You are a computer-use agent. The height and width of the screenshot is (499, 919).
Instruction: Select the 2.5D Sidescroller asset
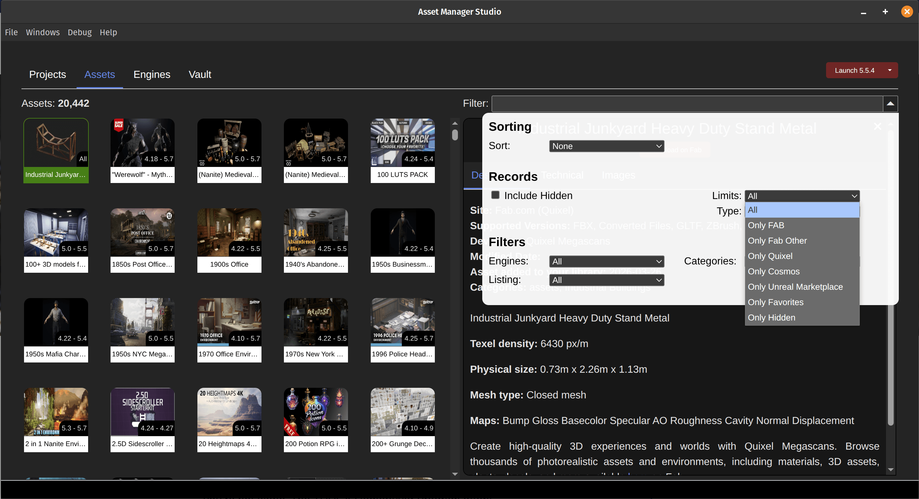[142, 420]
